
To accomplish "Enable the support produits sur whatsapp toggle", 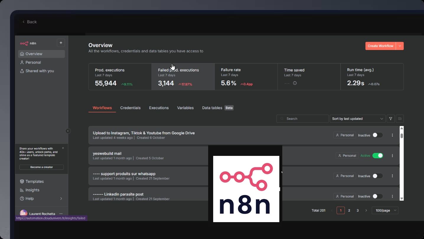I will [x=377, y=176].
